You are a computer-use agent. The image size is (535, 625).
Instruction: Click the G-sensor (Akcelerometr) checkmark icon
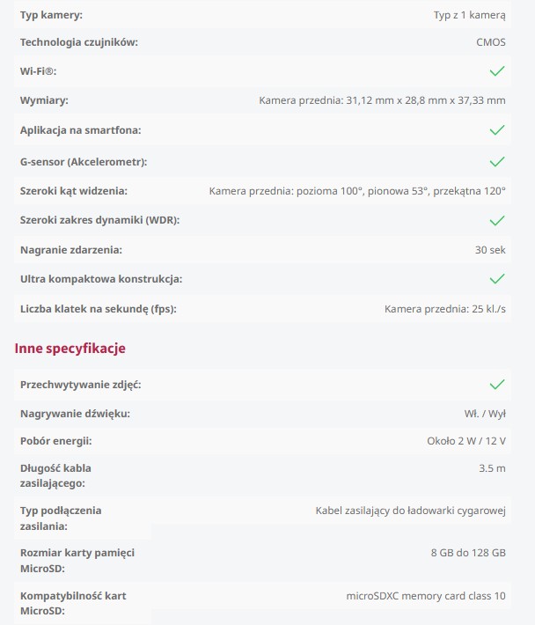pos(497,161)
